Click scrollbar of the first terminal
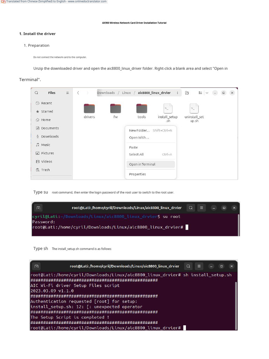The image size is (269, 359). 239,225
